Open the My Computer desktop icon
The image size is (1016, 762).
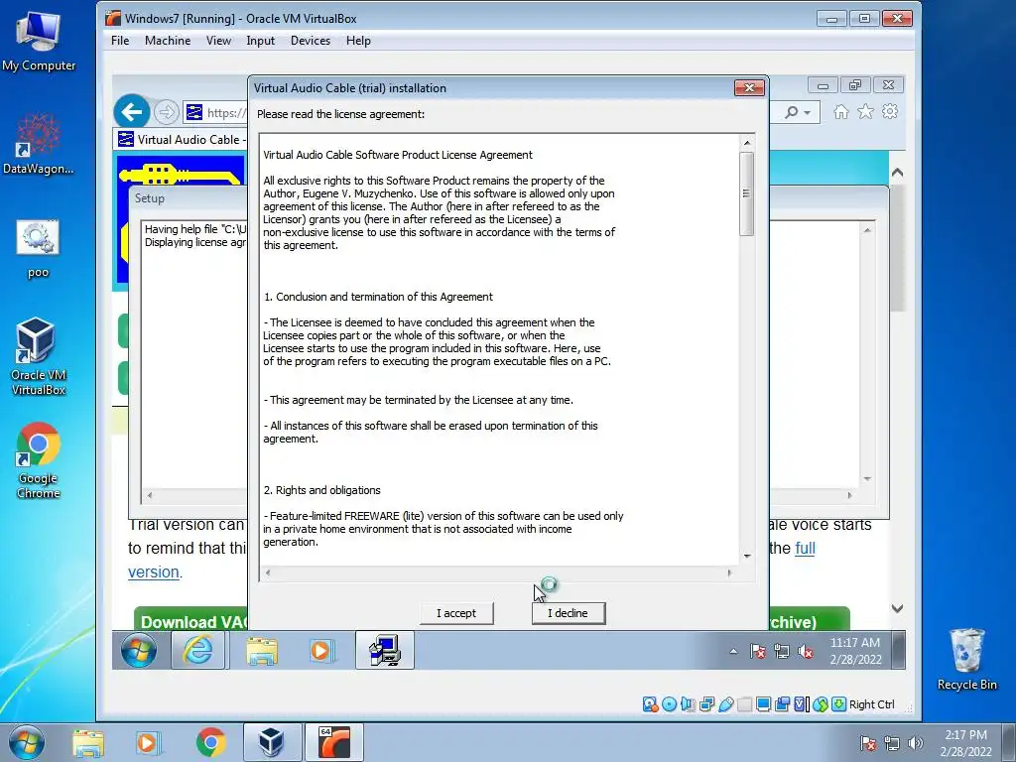pos(39,42)
